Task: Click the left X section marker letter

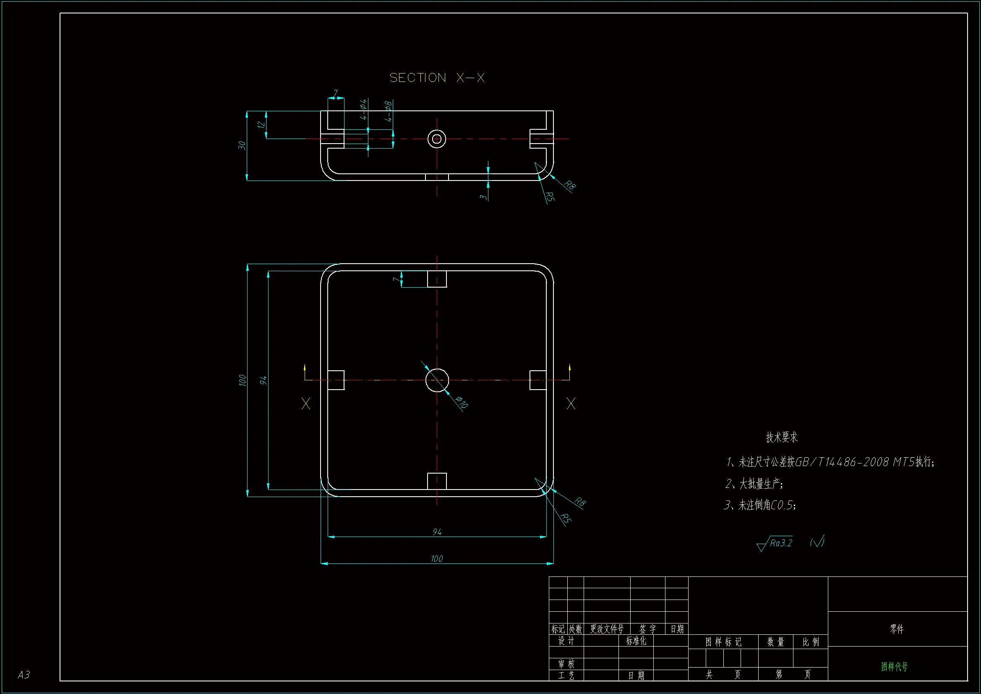Action: (306, 403)
